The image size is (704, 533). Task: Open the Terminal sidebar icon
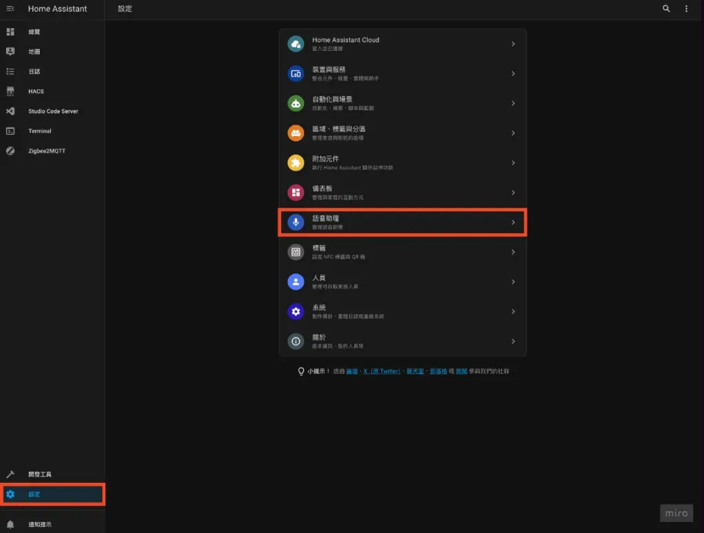pyautogui.click(x=10, y=131)
